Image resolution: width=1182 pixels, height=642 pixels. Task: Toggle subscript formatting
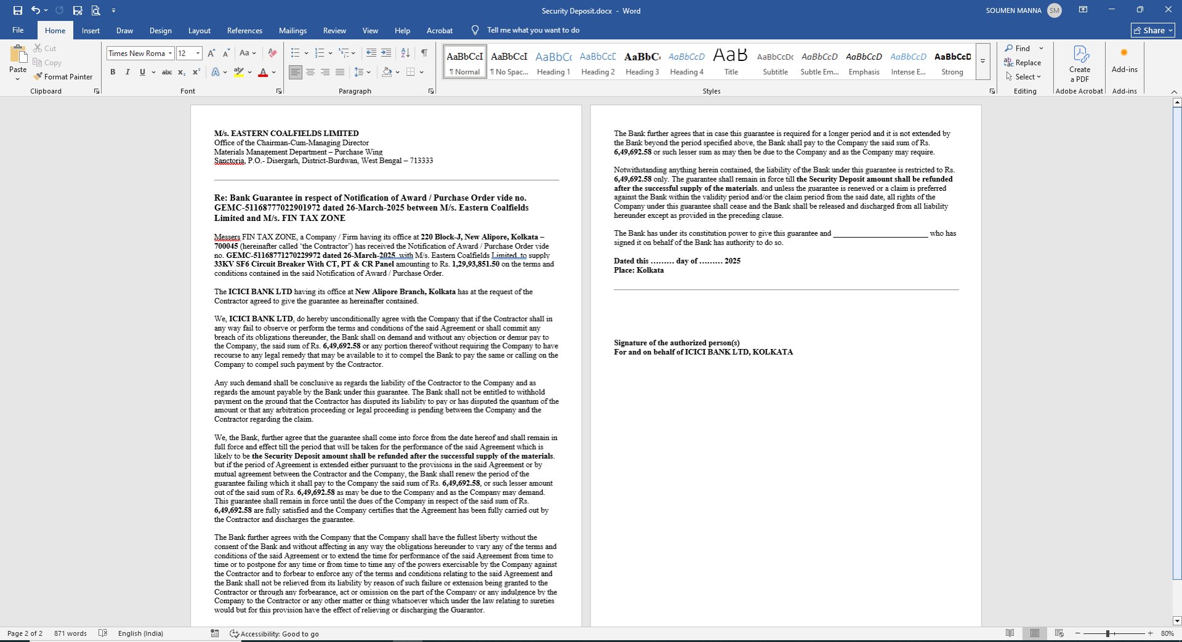click(182, 72)
